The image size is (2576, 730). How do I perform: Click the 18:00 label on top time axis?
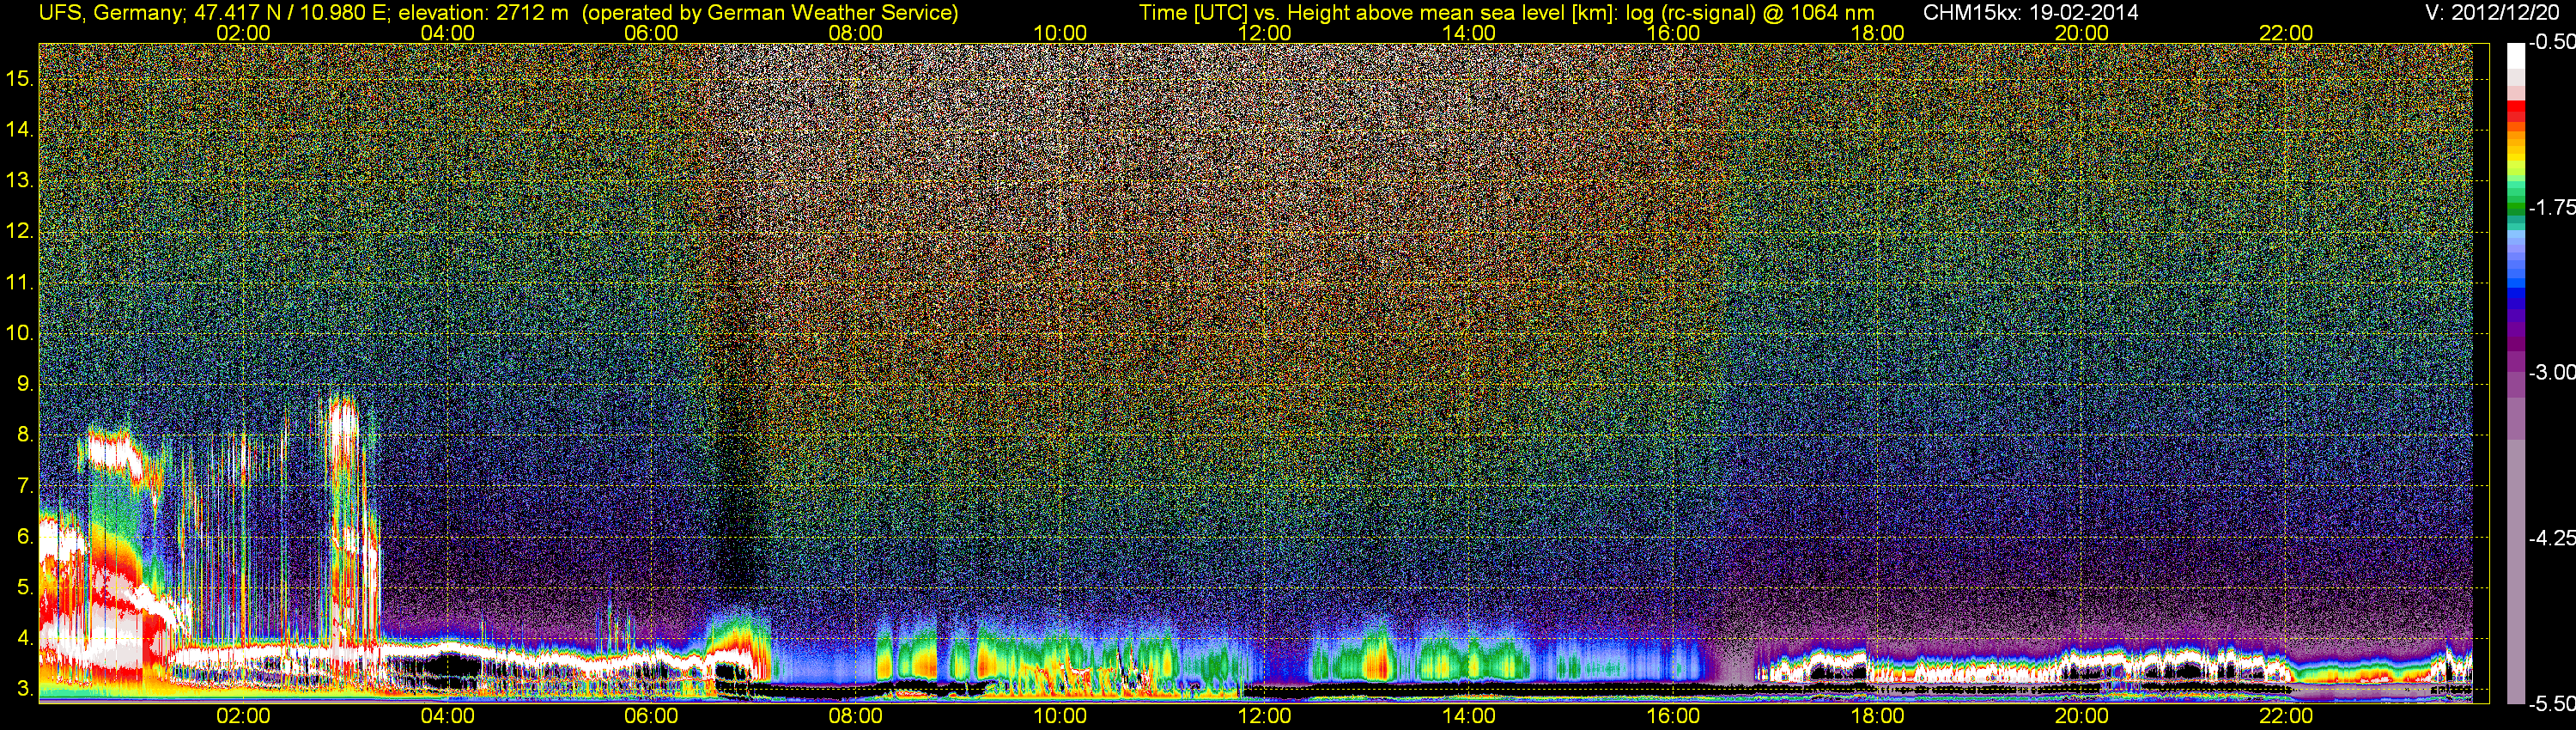tap(1877, 33)
